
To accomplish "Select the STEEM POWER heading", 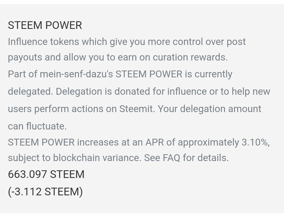I will (45, 25).
